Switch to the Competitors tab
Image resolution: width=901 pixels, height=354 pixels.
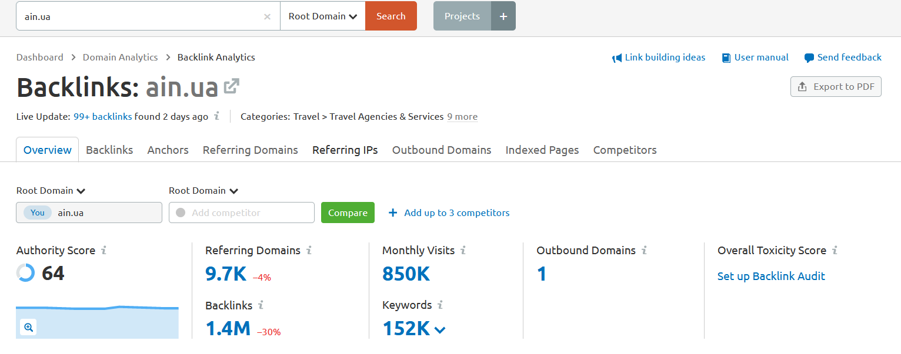coord(625,150)
